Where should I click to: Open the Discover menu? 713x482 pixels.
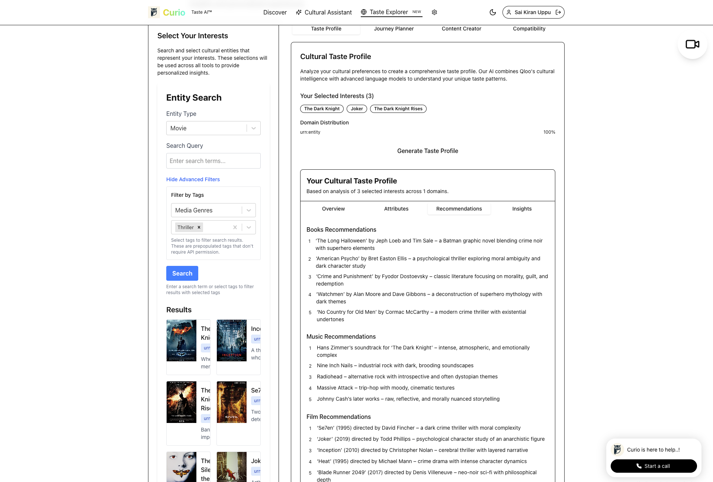(x=275, y=12)
